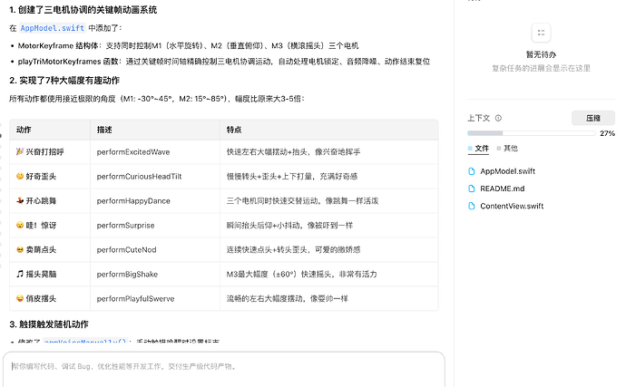Open the AppModel.swift inline code link
Screen dimensions: 626x387
53,28
